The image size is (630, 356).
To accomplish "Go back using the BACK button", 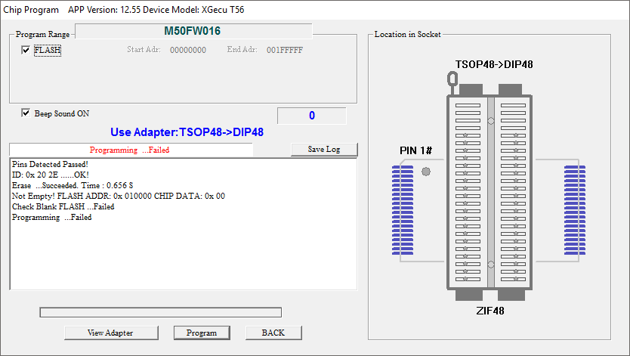I will [273, 333].
